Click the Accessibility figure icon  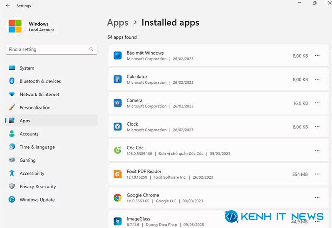point(12,173)
